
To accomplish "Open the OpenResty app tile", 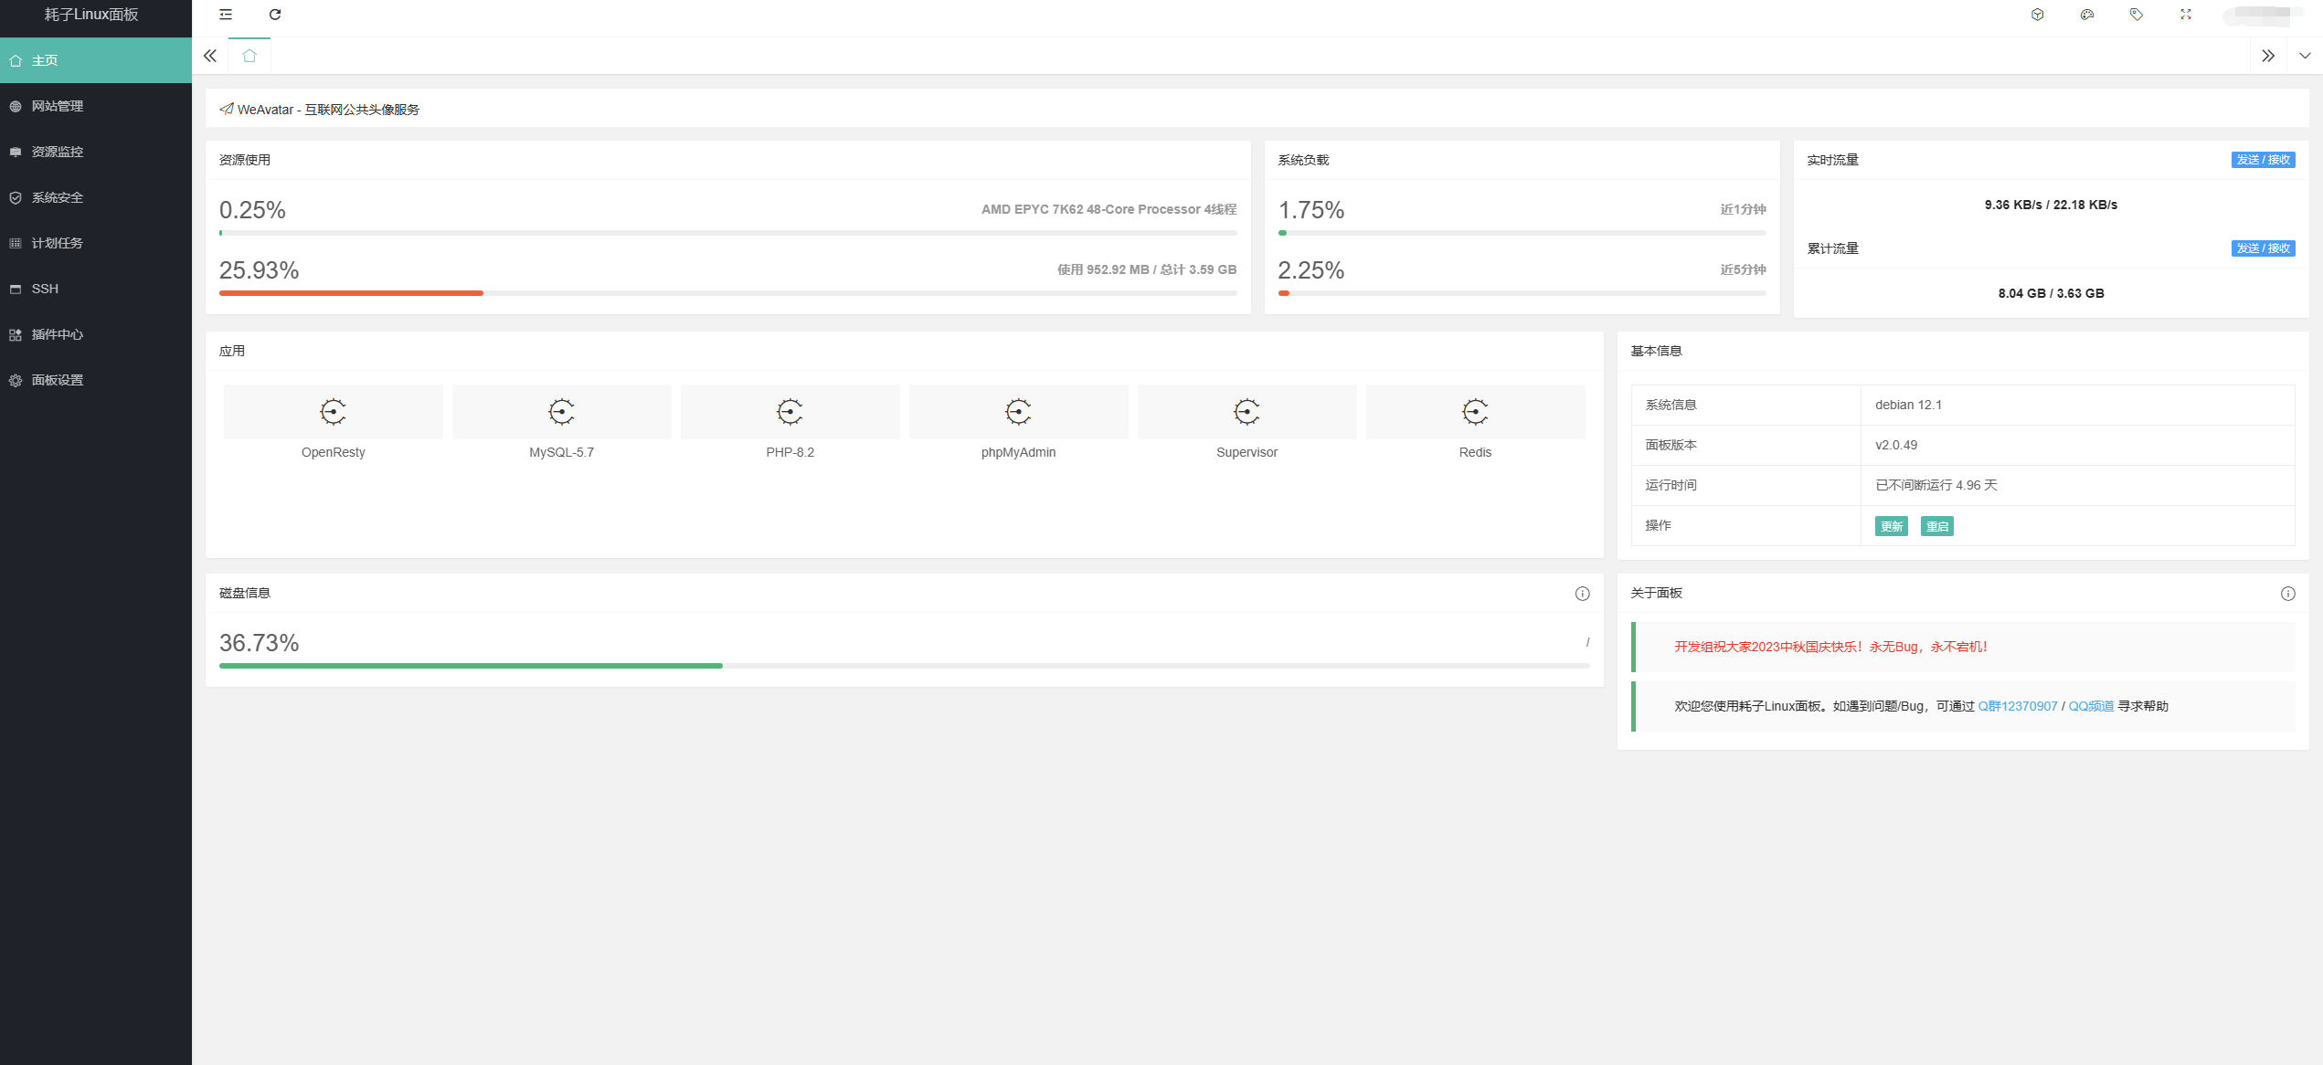I will [x=334, y=413].
